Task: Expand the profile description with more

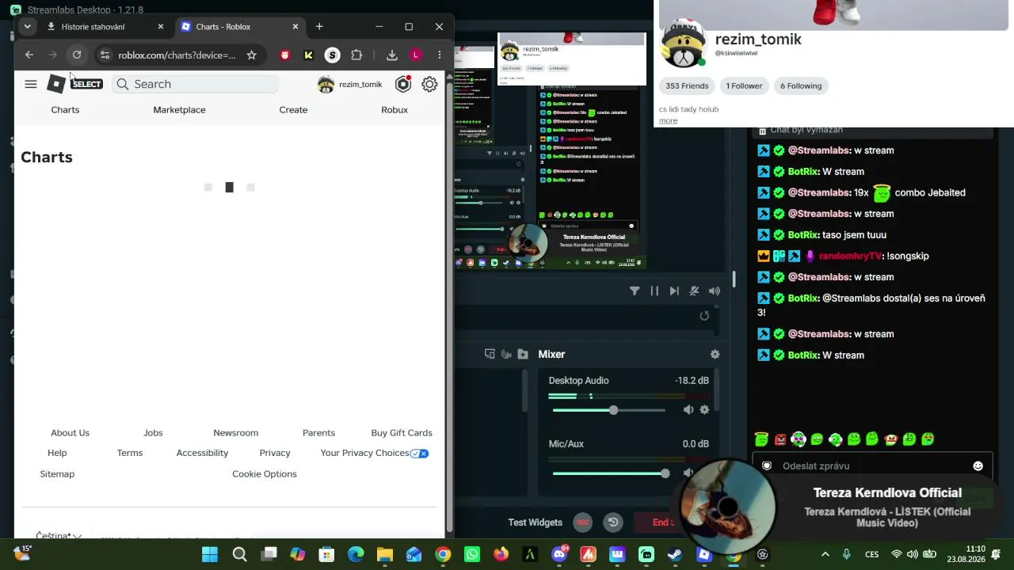Action: pos(668,120)
